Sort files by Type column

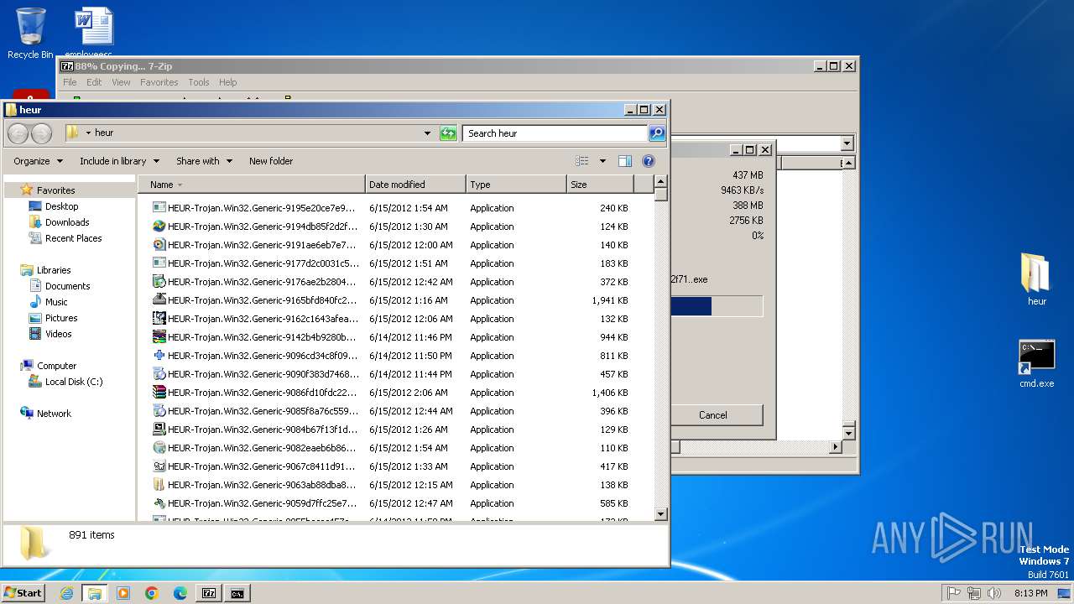[x=516, y=185]
